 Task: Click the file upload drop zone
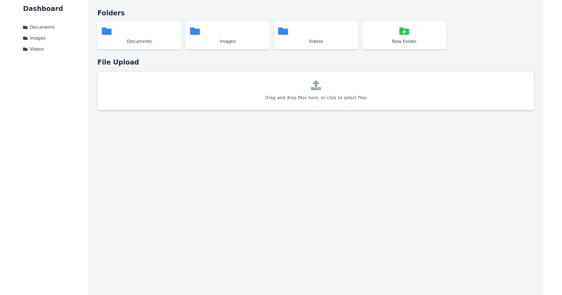tap(316, 90)
